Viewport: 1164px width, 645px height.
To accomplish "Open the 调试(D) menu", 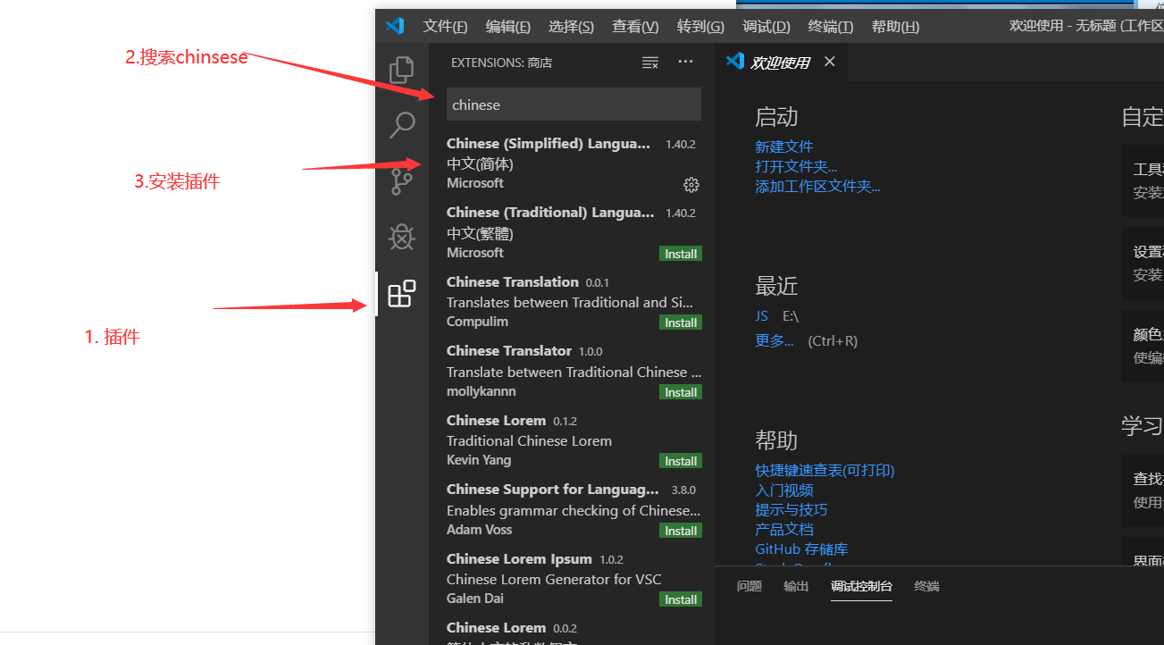I will click(766, 26).
